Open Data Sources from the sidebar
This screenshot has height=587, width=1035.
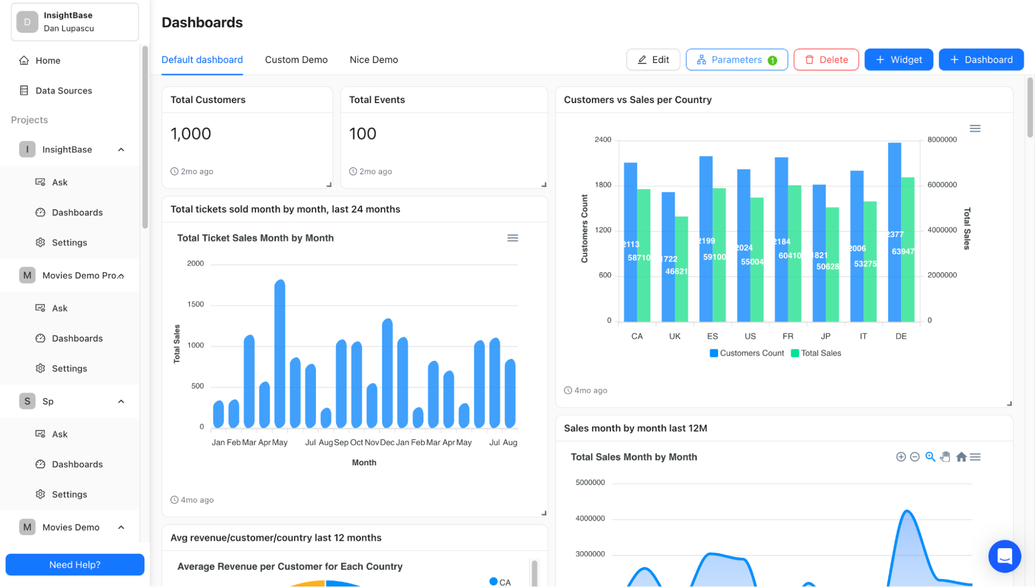63,90
